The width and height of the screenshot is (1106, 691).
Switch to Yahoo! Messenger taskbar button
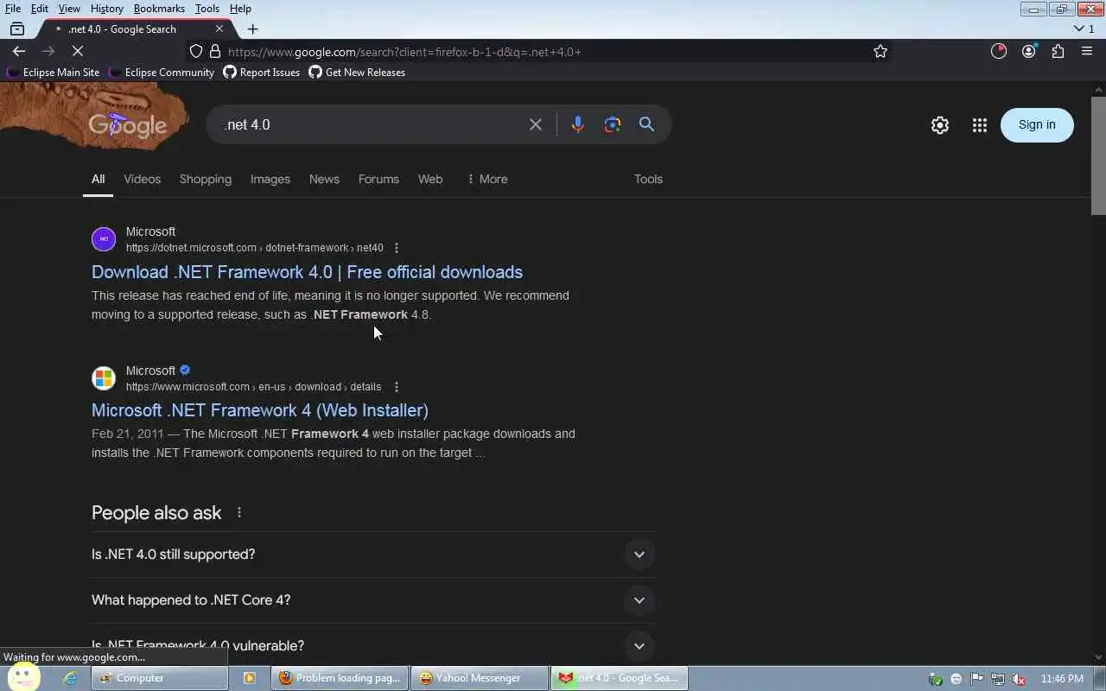tap(479, 678)
